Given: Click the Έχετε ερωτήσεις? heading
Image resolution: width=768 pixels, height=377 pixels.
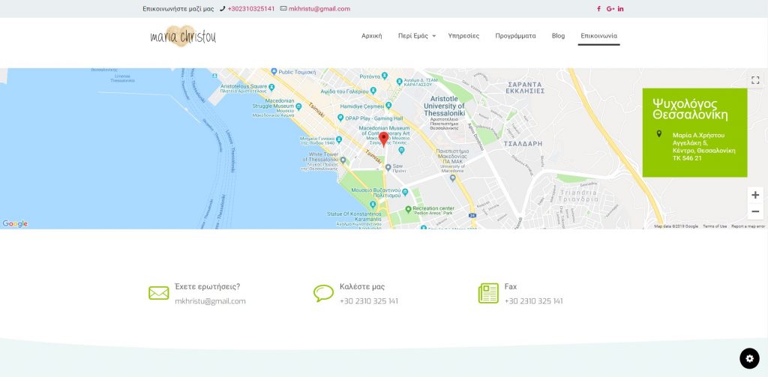Looking at the screenshot, I should [x=208, y=287].
